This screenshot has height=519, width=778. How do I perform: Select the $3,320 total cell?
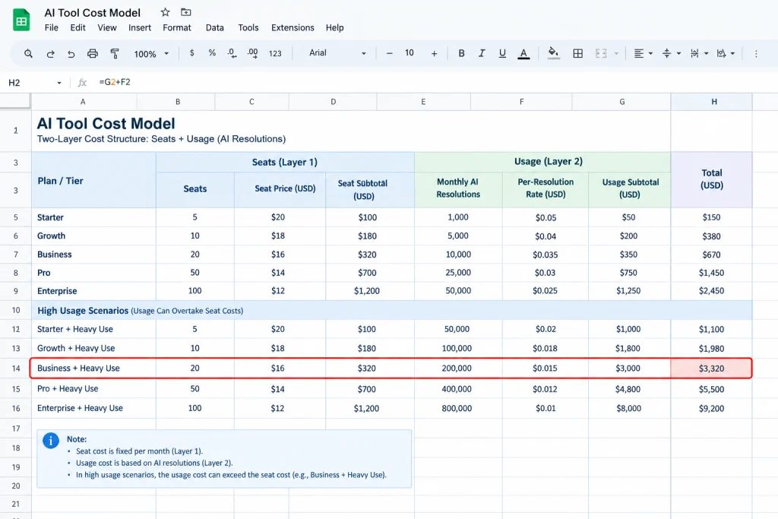click(x=711, y=368)
